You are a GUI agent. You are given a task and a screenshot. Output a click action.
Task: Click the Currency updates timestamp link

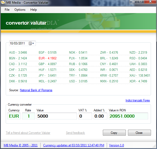[74, 145]
